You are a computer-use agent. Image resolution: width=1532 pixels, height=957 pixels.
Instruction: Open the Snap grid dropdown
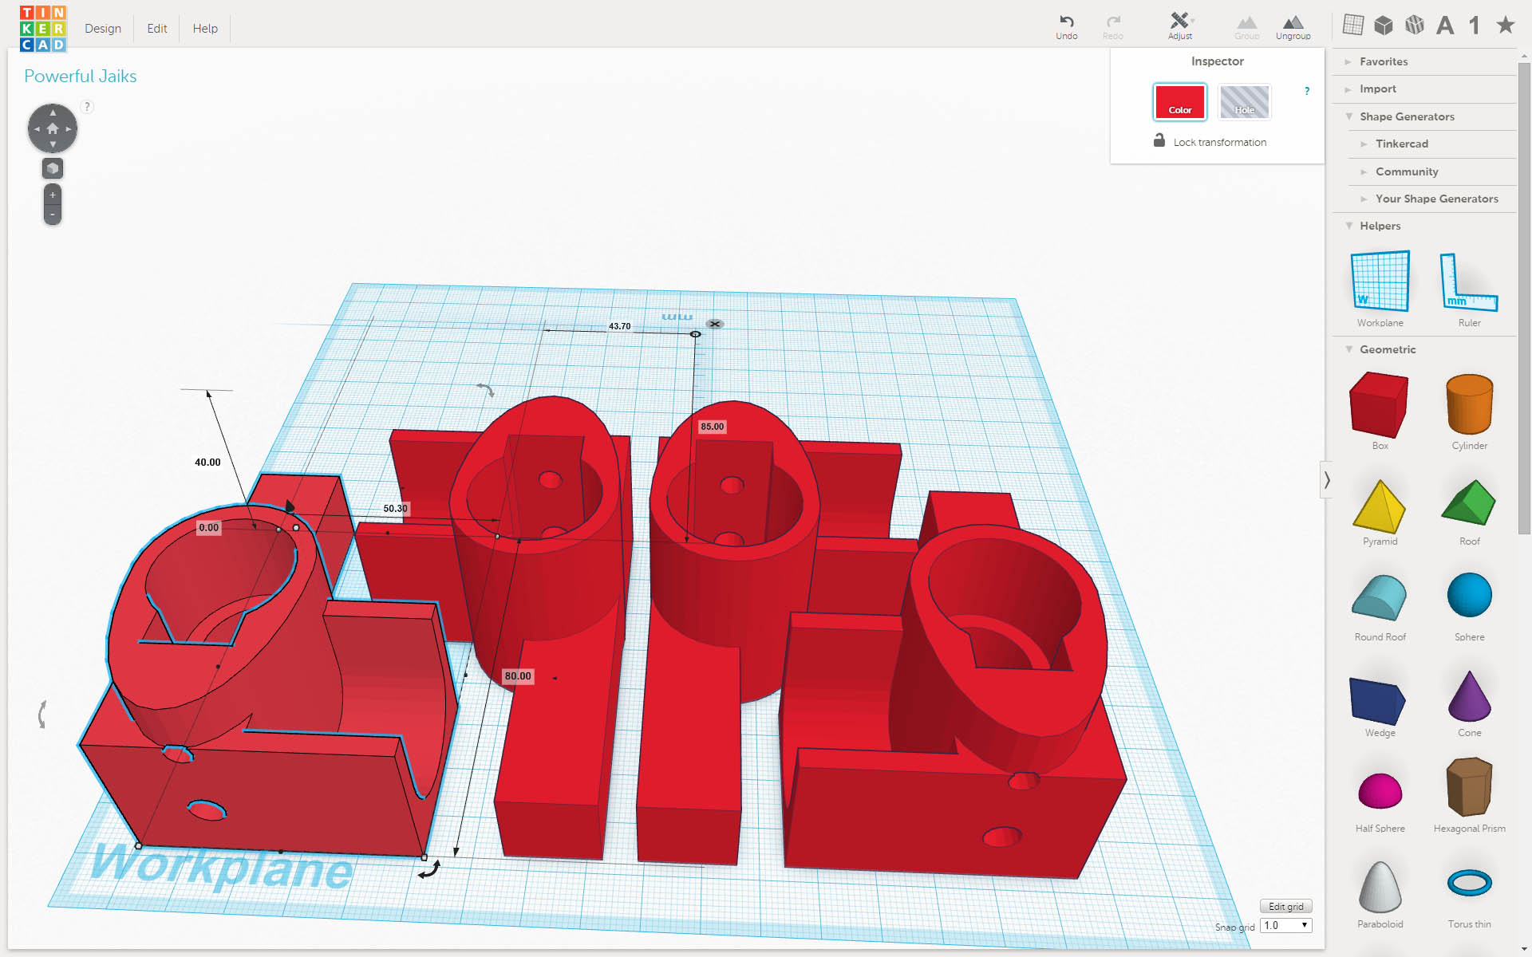[x=1286, y=926]
